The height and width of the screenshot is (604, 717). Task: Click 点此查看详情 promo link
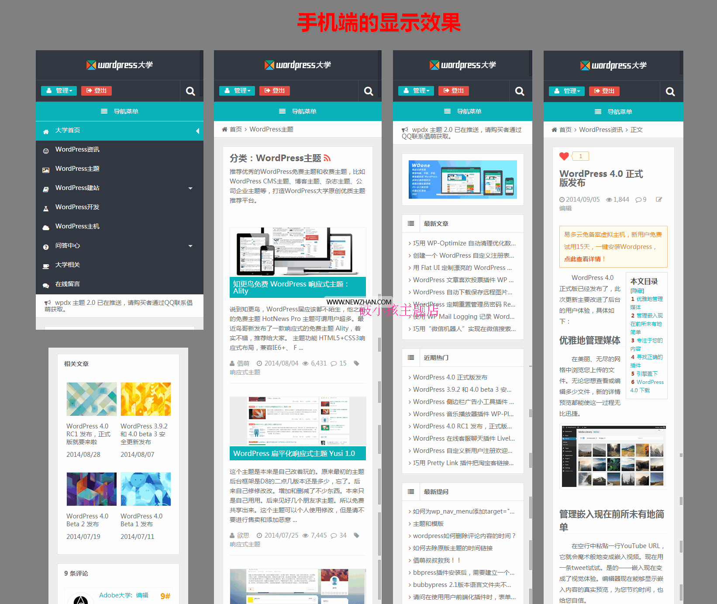[582, 259]
